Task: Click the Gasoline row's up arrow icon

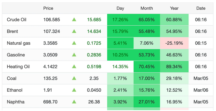Action: click(x=74, y=55)
